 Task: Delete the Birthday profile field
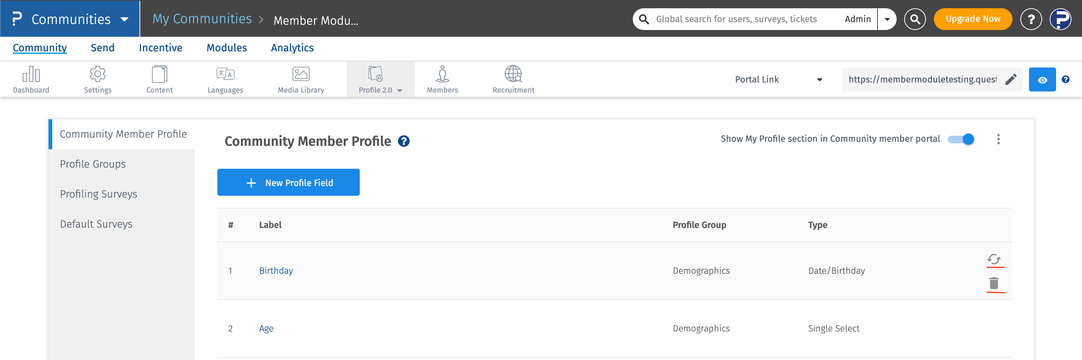994,283
